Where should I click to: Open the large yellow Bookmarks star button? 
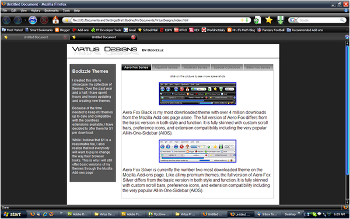[x=269, y=20]
